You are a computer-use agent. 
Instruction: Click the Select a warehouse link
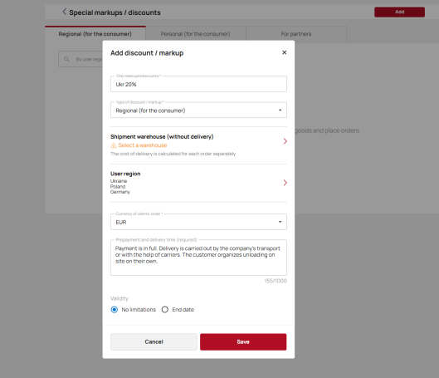point(143,145)
